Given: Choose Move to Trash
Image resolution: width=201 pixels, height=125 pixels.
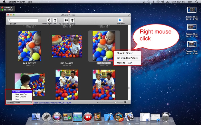Looking at the screenshot, I should (127, 63).
